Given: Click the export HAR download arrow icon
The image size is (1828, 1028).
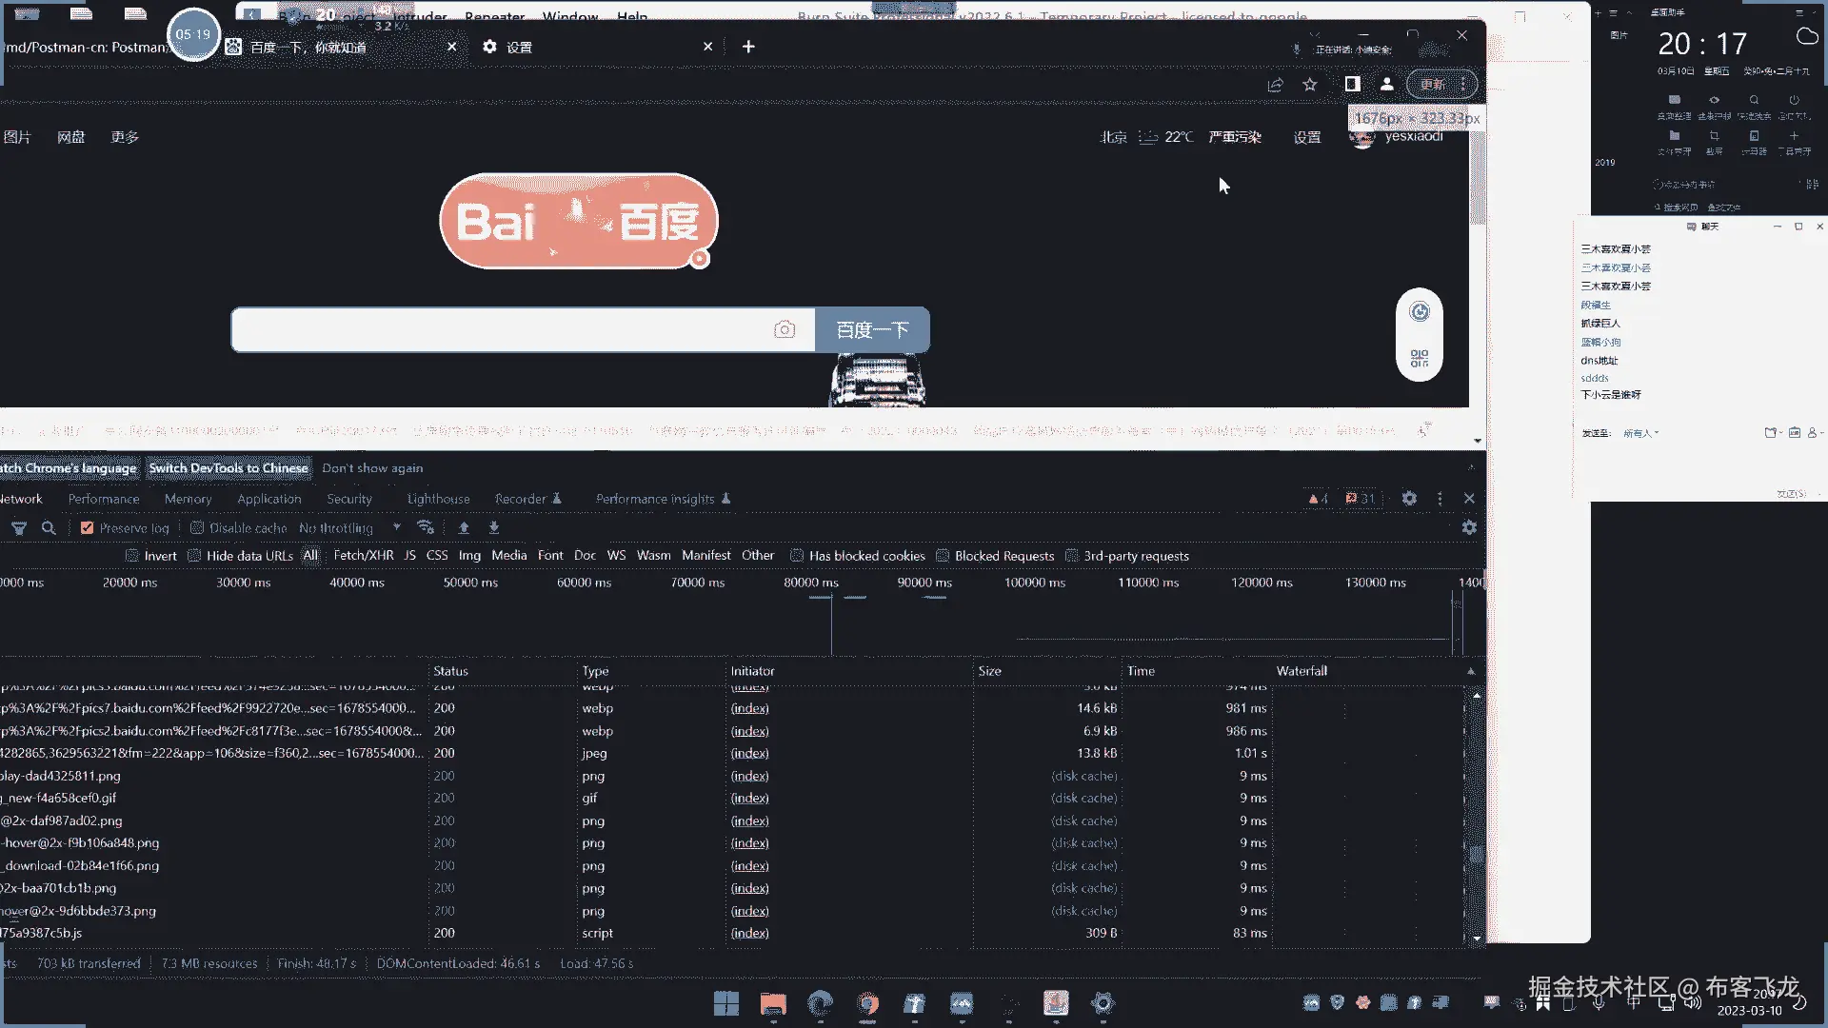Looking at the screenshot, I should tap(494, 528).
